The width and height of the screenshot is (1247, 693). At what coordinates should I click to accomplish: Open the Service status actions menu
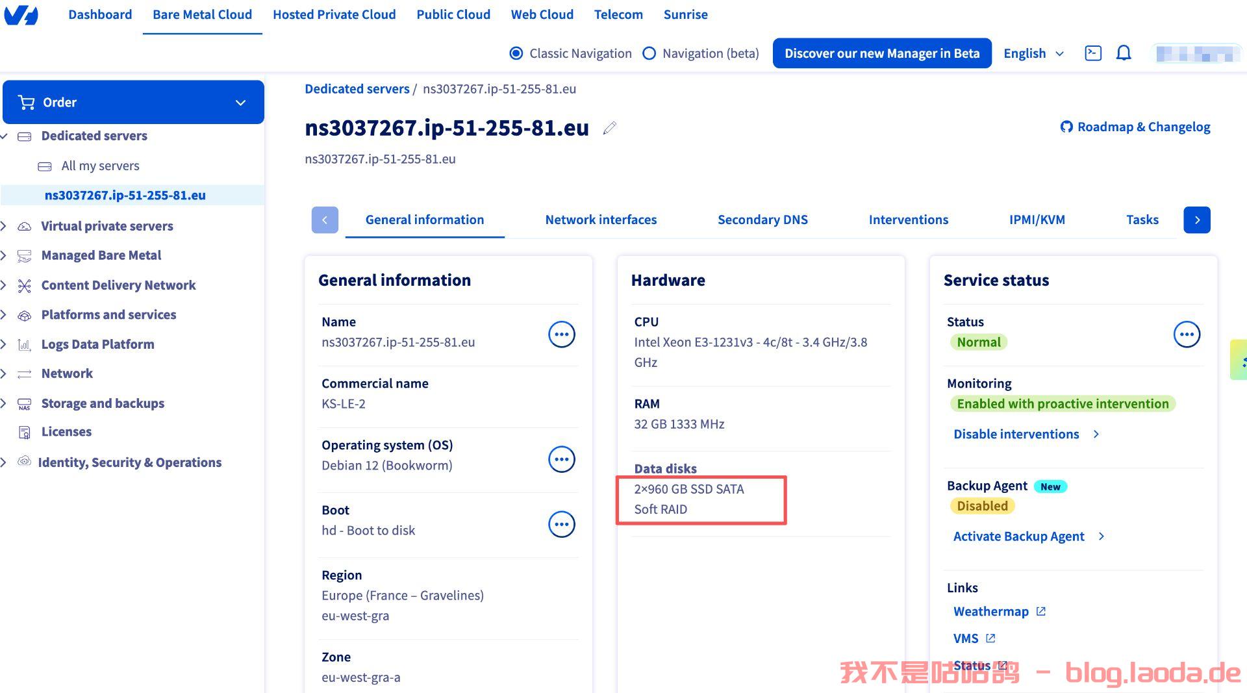click(1187, 334)
